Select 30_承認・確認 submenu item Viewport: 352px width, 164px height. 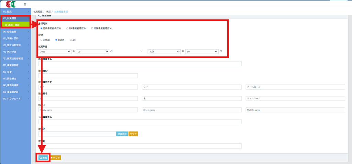pos(16,25)
